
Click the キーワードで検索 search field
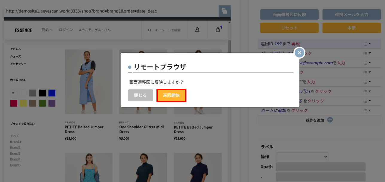(x=168, y=30)
